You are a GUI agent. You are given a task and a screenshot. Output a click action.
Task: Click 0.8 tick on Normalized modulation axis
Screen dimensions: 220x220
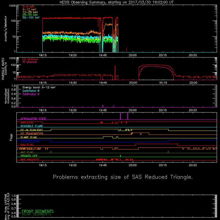(13, 90)
